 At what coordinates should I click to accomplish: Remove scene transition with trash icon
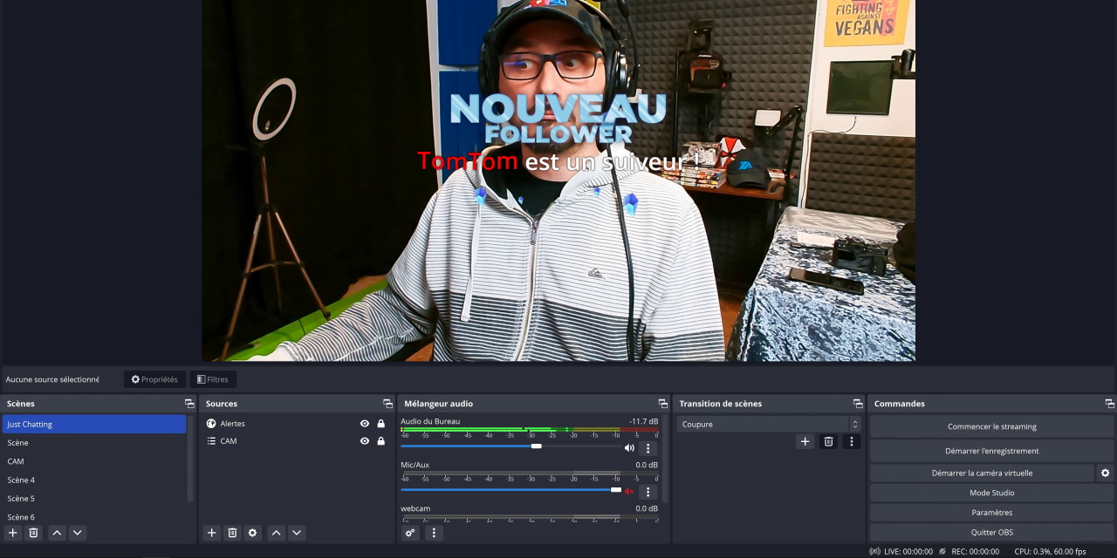(829, 442)
